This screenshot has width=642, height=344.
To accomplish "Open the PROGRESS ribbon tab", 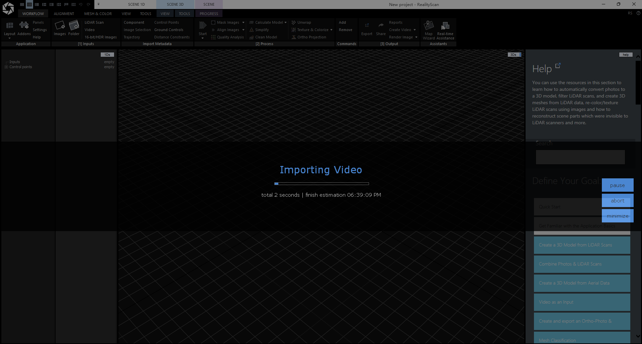I will (x=209, y=14).
